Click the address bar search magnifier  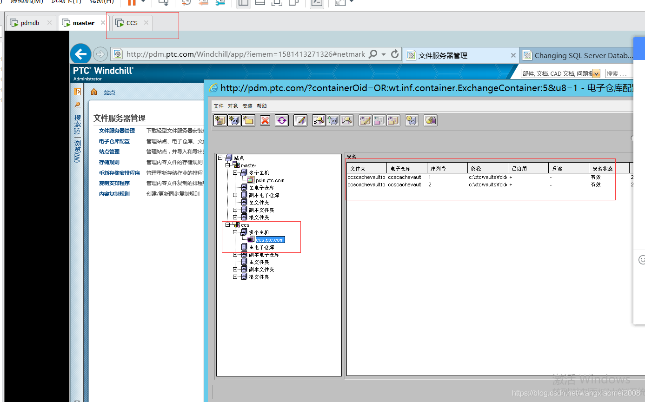coord(372,54)
